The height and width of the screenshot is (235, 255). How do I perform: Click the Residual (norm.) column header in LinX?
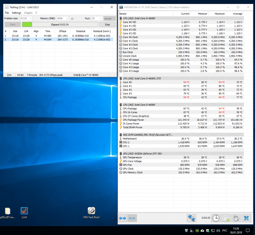102,31
